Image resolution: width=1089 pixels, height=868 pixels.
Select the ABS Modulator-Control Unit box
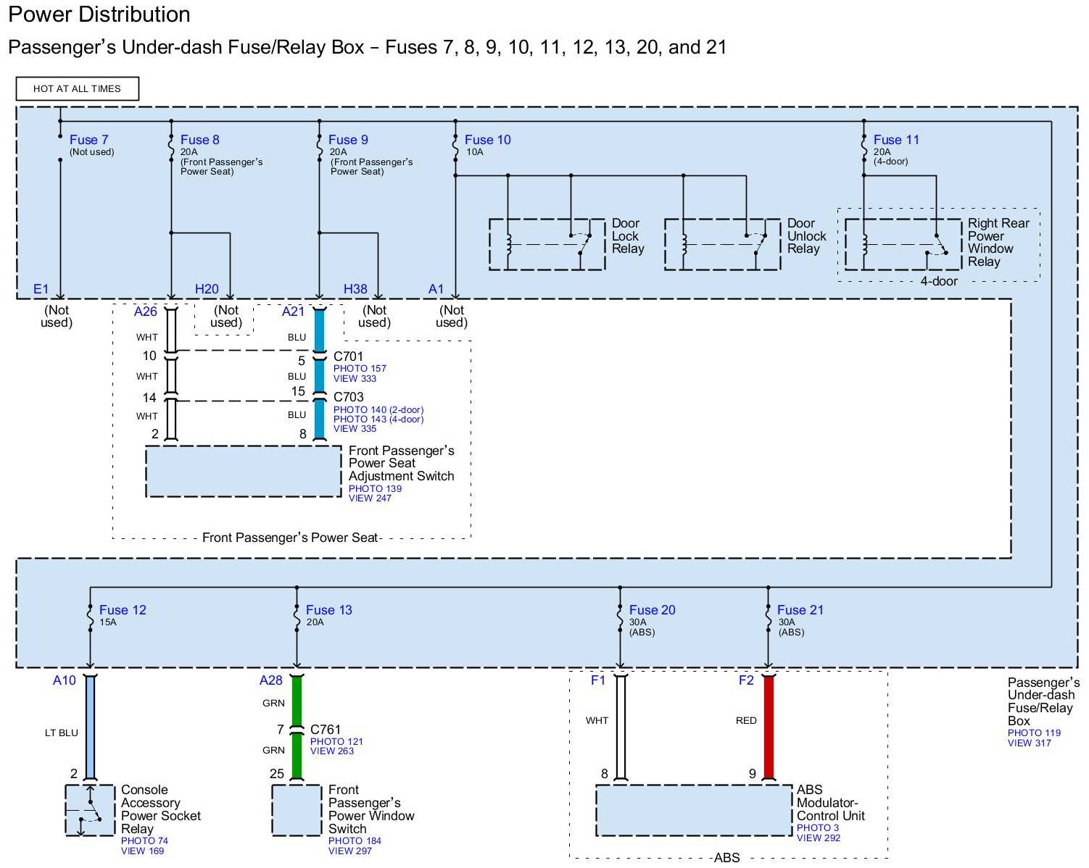pyautogui.click(x=693, y=810)
